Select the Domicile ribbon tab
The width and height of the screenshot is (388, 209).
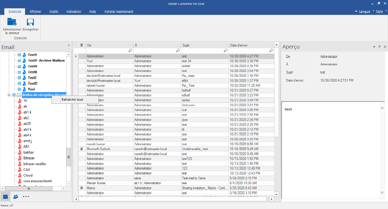point(15,11)
